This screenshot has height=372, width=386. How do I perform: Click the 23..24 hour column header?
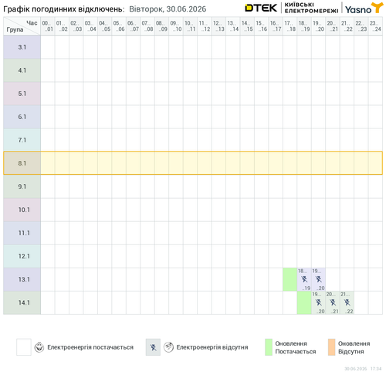pyautogui.click(x=375, y=26)
